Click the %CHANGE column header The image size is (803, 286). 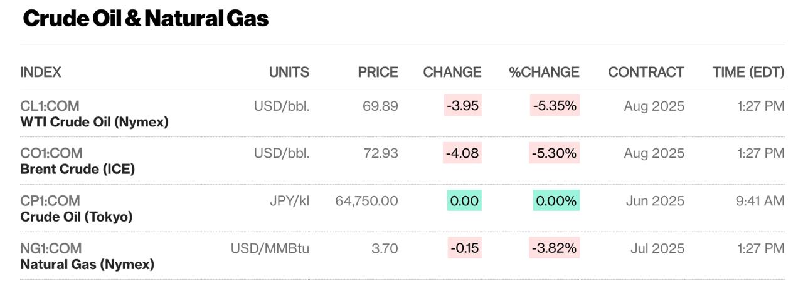point(544,72)
